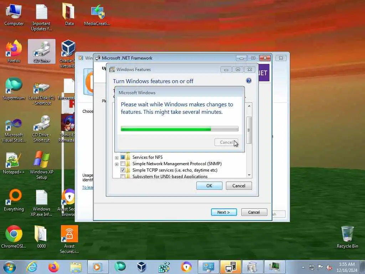
Task: Cancel the feature changes progress dialog
Action: click(x=226, y=142)
